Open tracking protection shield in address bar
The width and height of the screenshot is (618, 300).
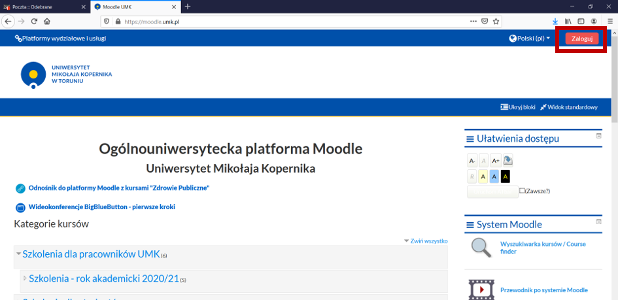point(107,22)
